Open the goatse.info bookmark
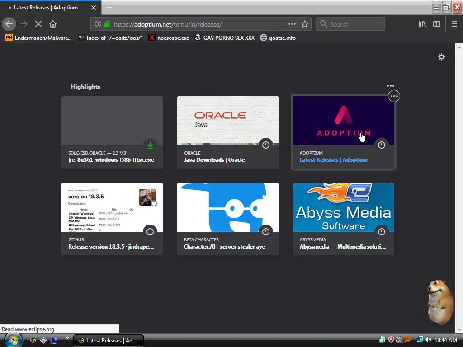This screenshot has height=347, width=463. pyautogui.click(x=278, y=38)
